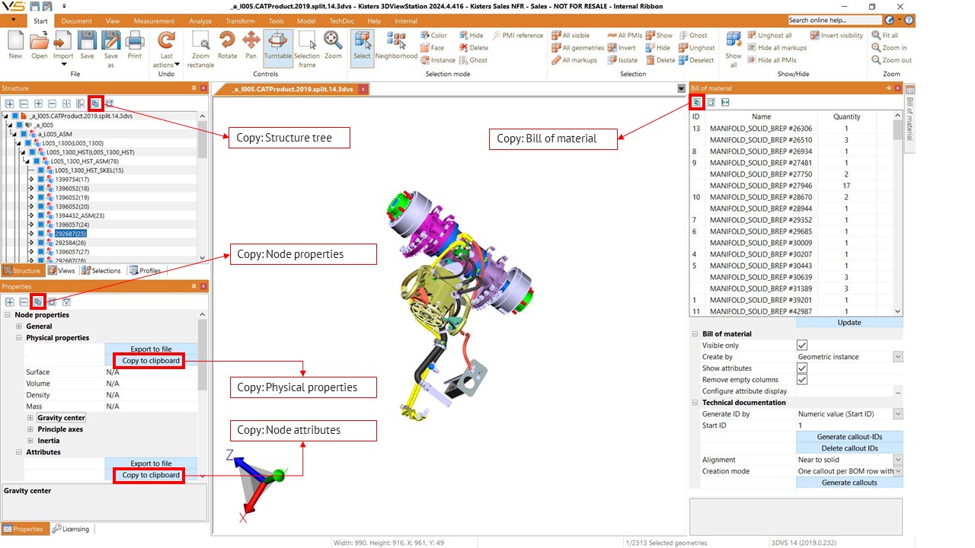Expand the Principle axes section
Screen dimensions: 975x548
[x=30, y=429]
